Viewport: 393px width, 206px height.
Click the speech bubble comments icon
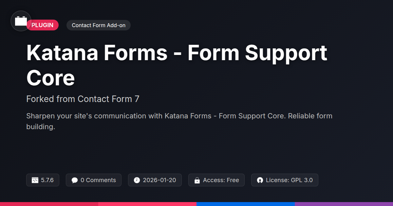click(75, 180)
